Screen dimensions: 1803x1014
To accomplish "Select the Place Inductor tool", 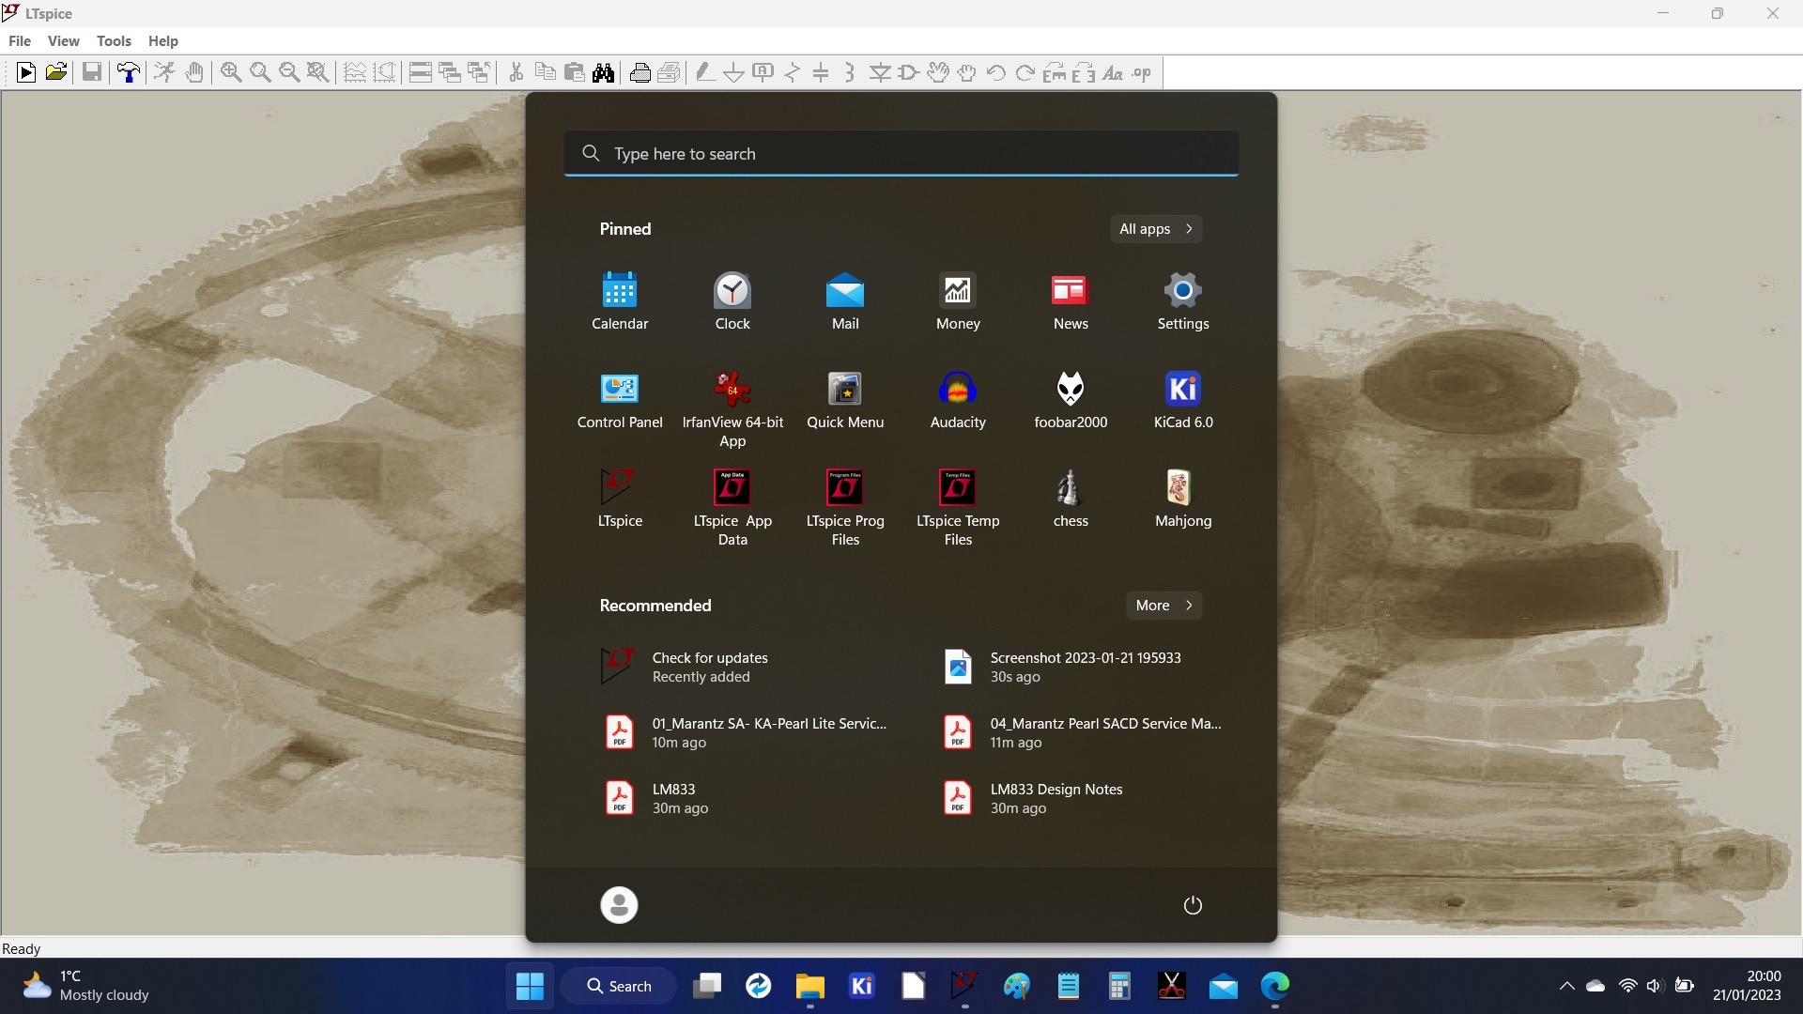I will click(x=850, y=72).
